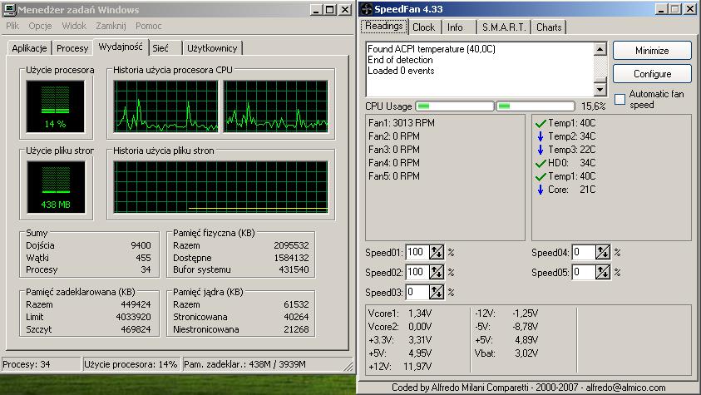Click the log box scroll-up arrow
Screen dimensions: 701x395
(600, 49)
